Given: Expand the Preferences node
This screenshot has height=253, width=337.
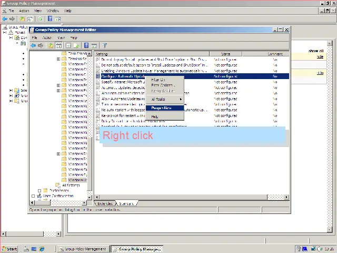Looking at the screenshot, I should click(39, 191).
